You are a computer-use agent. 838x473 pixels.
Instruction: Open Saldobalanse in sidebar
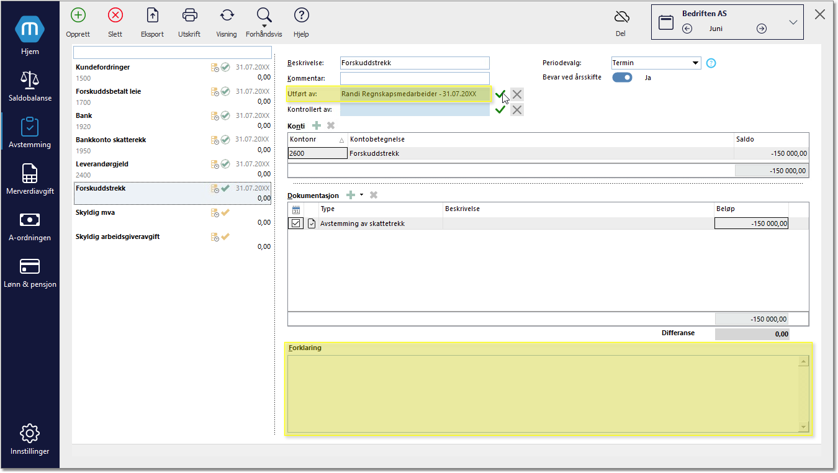click(30, 86)
